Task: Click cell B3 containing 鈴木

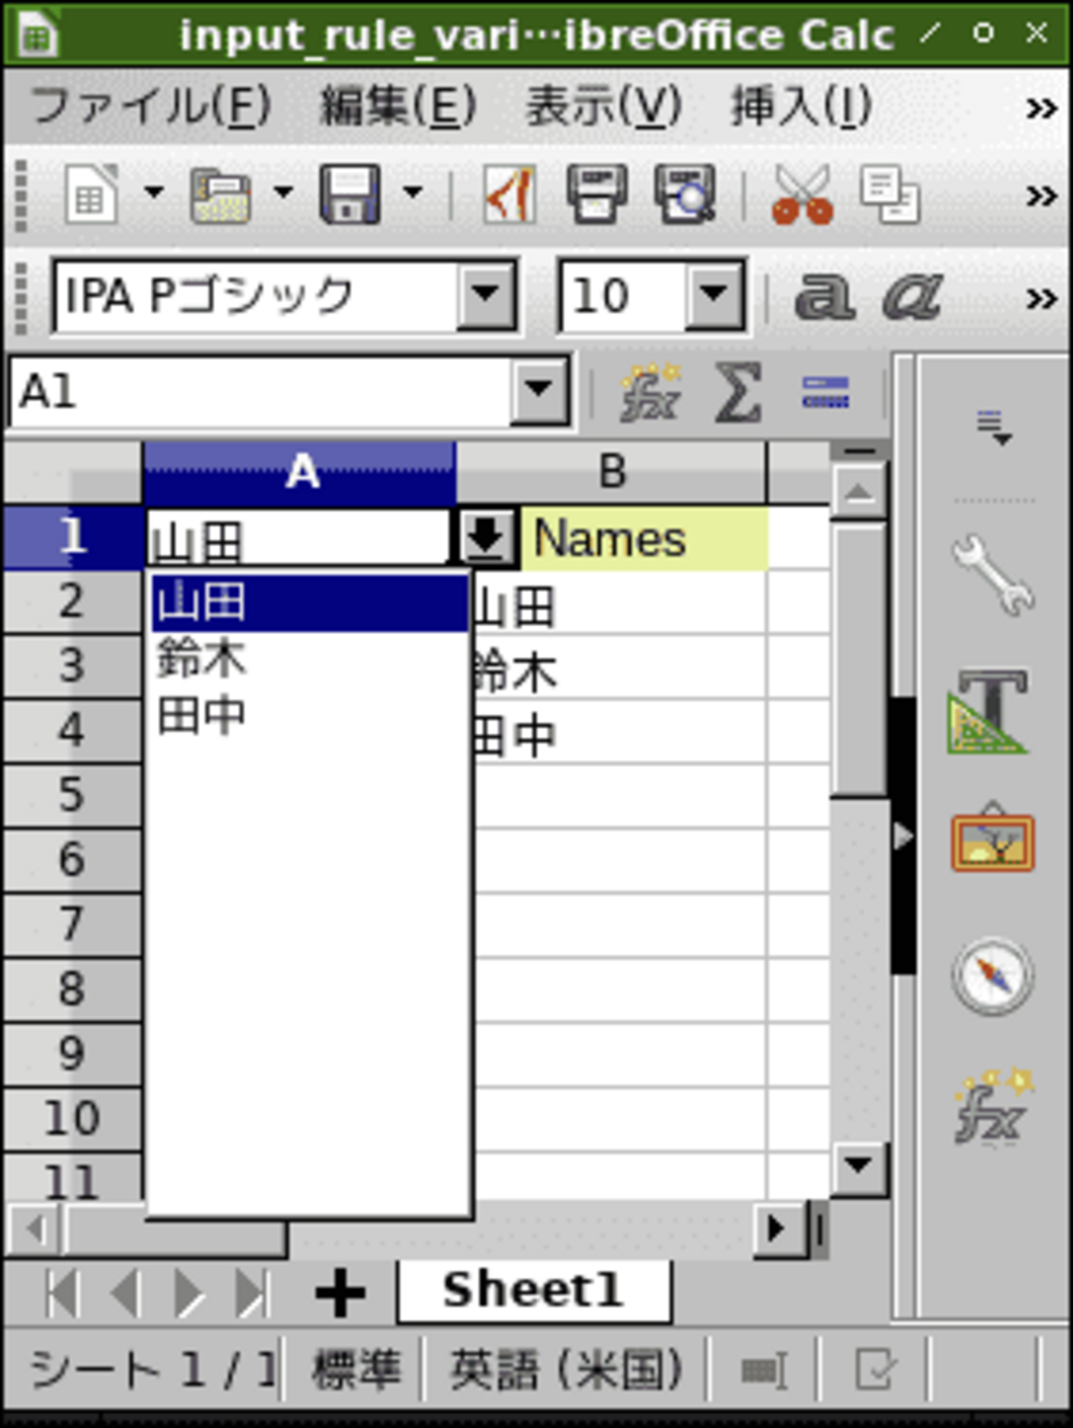Action: [x=619, y=668]
